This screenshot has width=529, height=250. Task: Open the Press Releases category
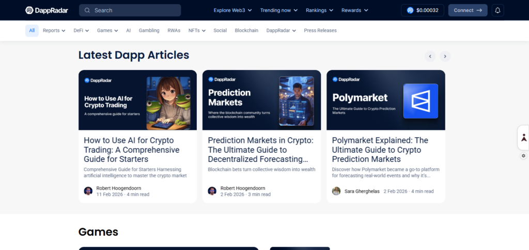click(320, 30)
